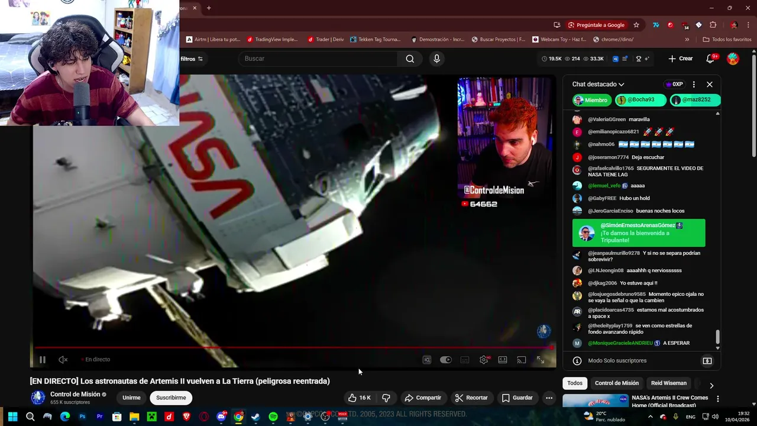Open a new browser tab
Viewport: 757px width, 426px height.
click(209, 8)
